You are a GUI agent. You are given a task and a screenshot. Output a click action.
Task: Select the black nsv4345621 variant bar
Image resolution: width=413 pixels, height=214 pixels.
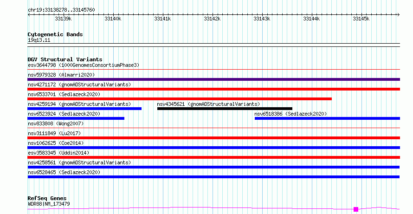pyautogui.click(x=225, y=109)
